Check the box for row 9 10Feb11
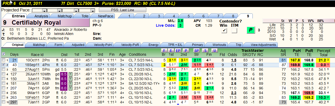 pos(3,97)
